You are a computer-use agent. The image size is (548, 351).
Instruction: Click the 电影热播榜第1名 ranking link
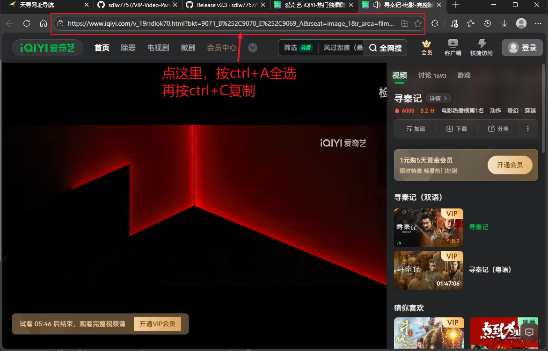(x=462, y=111)
